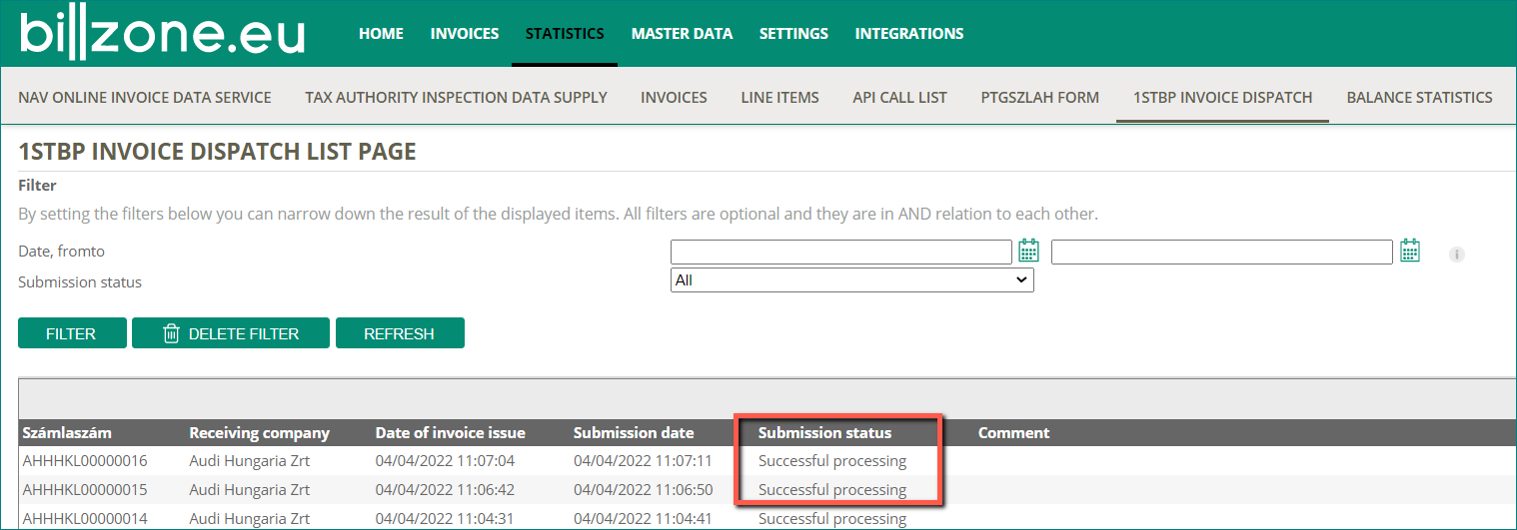Click the billzone.eu logo
The width and height of the screenshot is (1517, 530).
coord(162,33)
